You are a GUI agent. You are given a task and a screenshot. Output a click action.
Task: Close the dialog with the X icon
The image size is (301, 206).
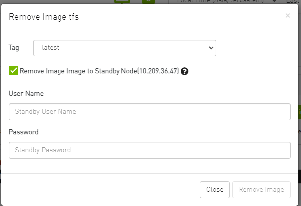click(288, 16)
